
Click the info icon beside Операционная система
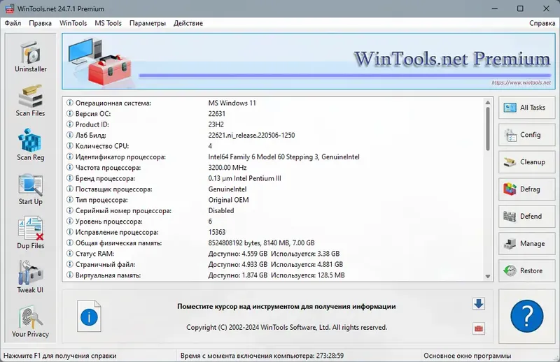(69, 103)
